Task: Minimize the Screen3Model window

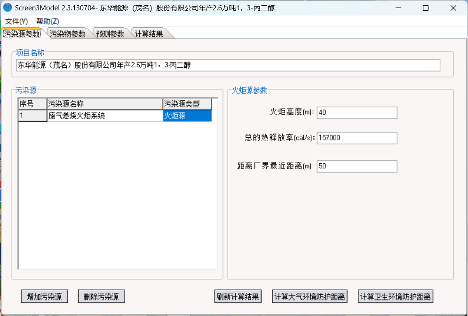Action: click(x=398, y=8)
